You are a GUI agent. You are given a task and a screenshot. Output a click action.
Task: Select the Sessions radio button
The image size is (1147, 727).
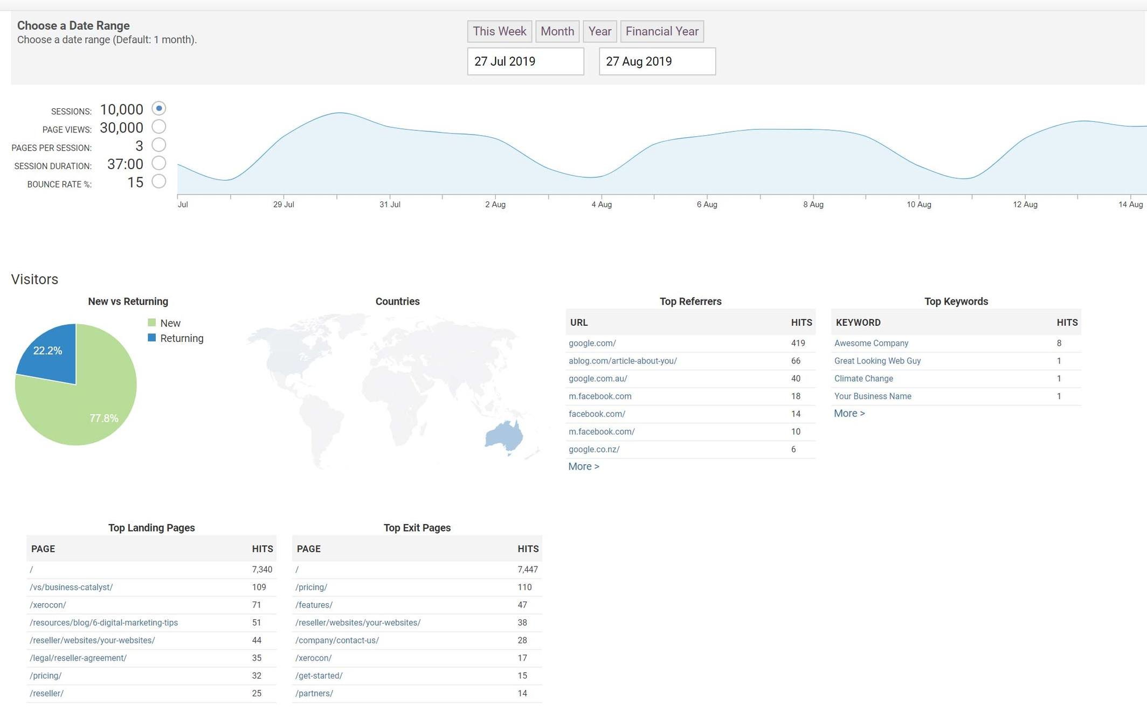(158, 108)
